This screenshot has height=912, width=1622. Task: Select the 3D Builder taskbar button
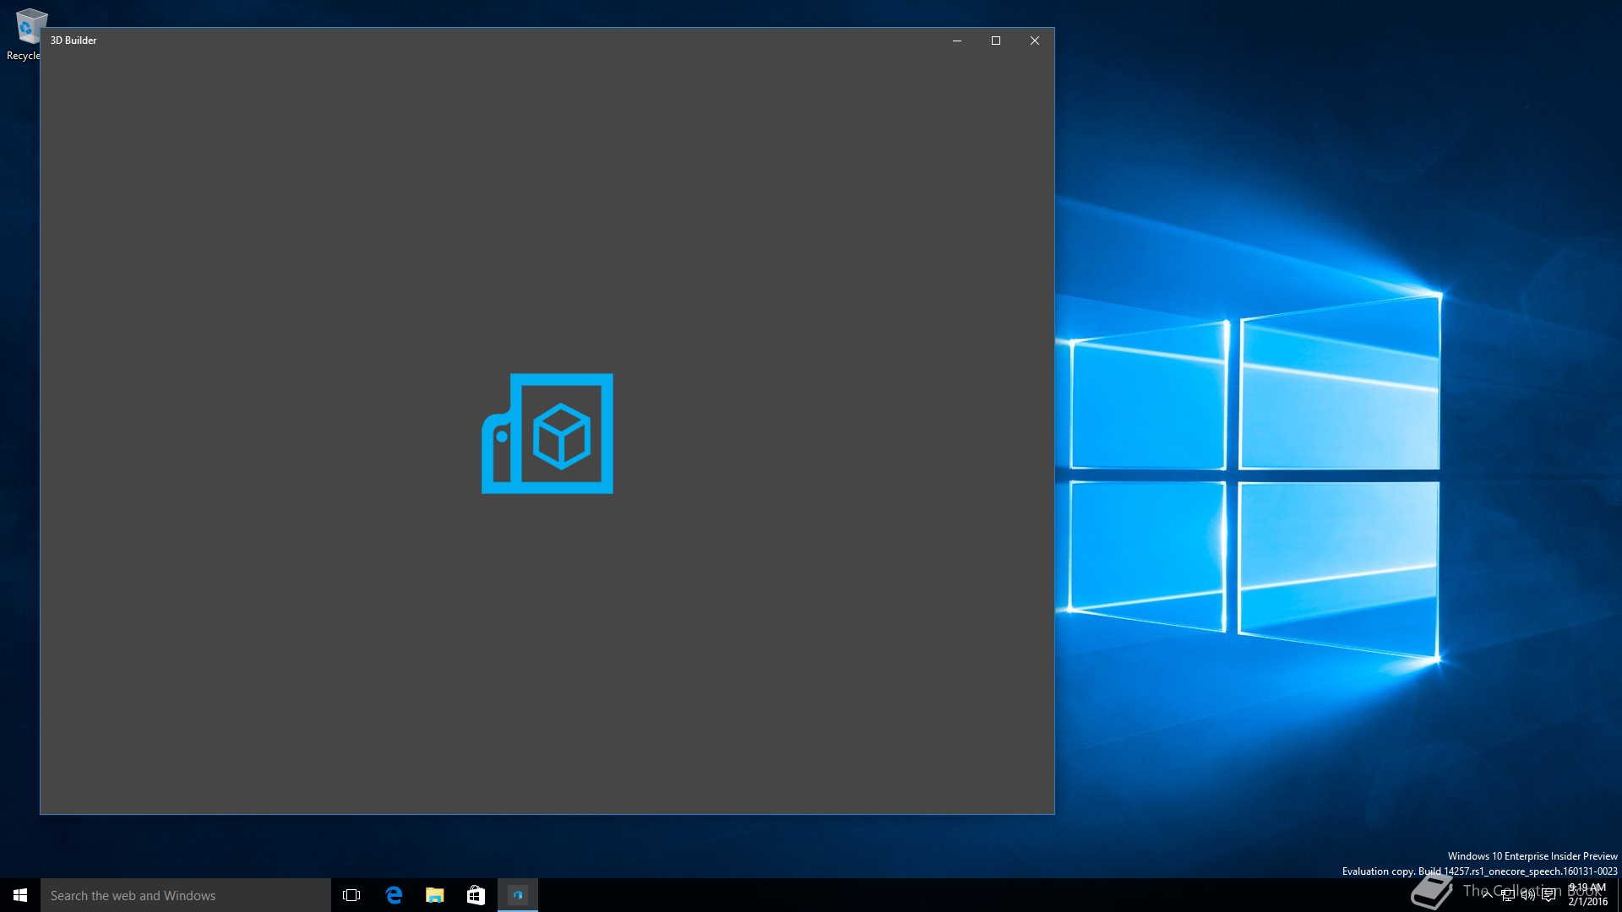(517, 895)
